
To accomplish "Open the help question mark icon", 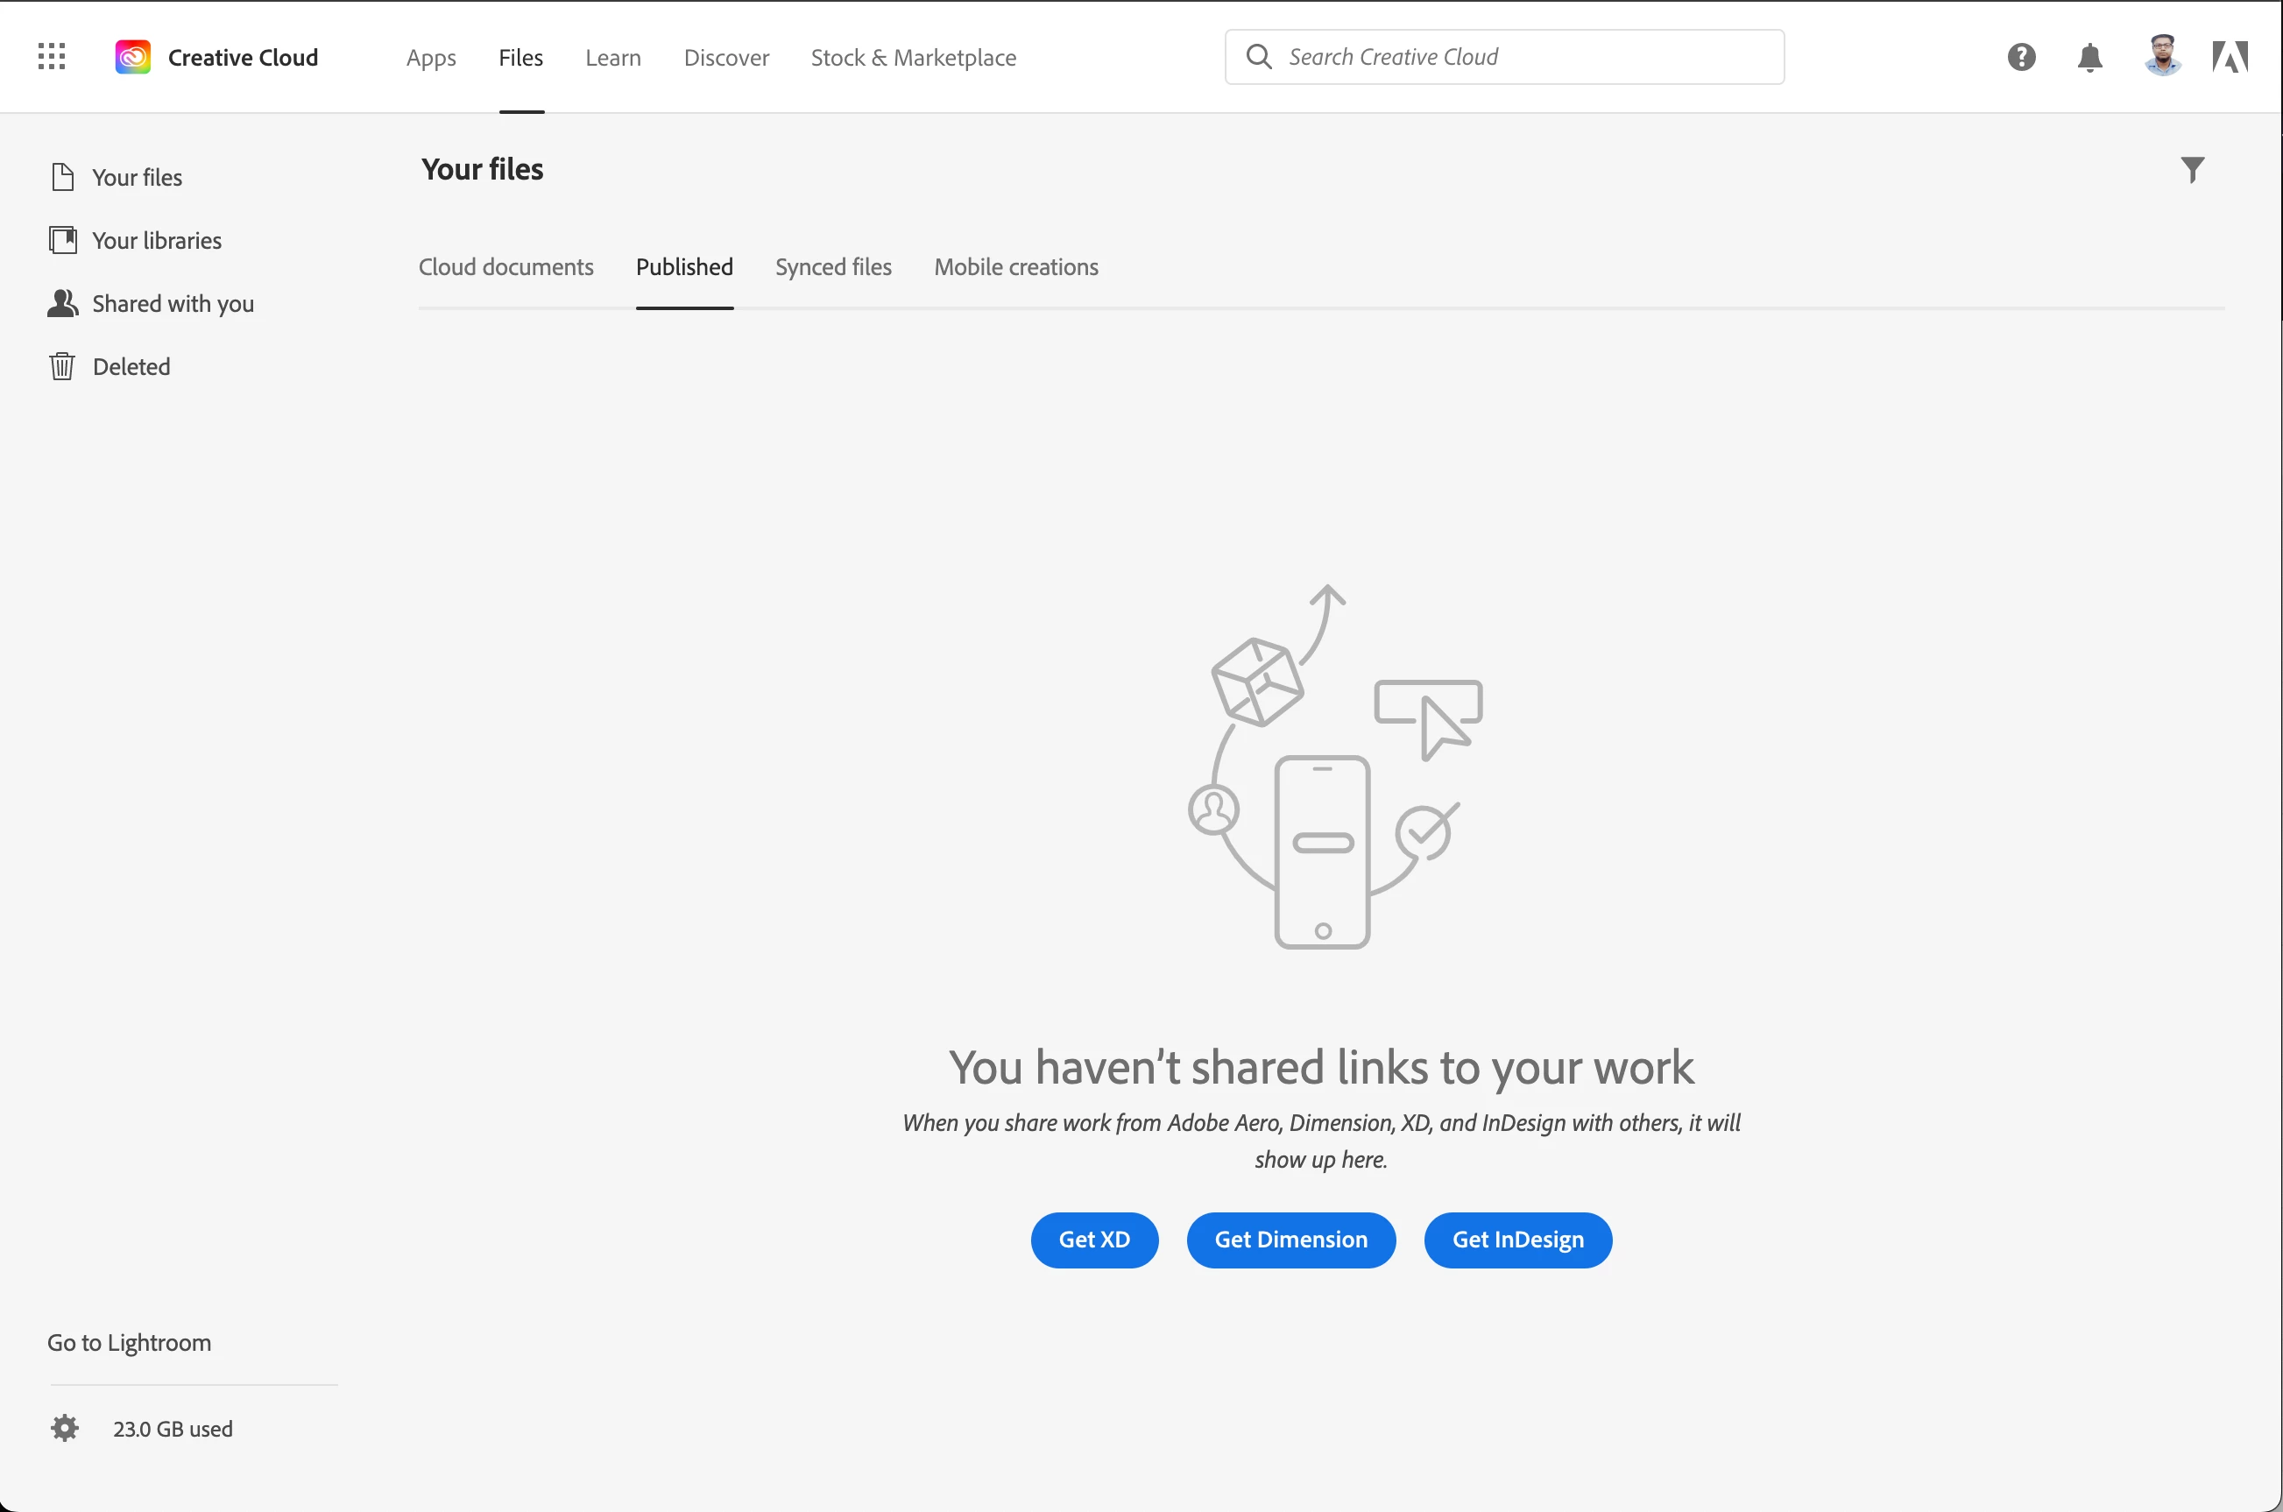I will tap(2021, 57).
